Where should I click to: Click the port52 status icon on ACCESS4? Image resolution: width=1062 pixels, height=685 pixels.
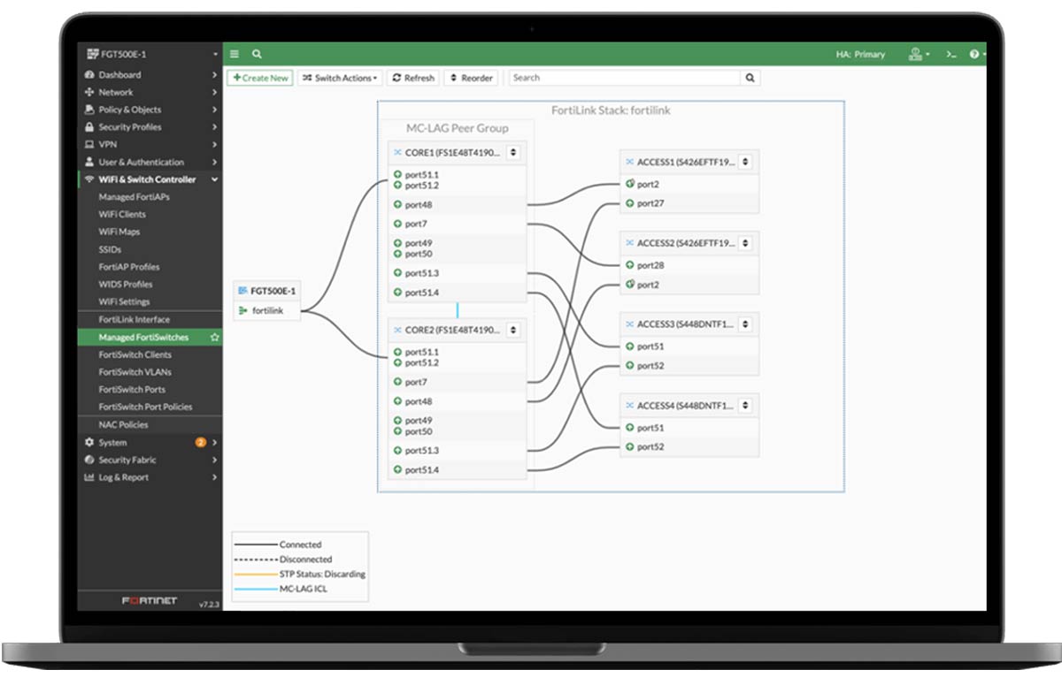(x=630, y=447)
